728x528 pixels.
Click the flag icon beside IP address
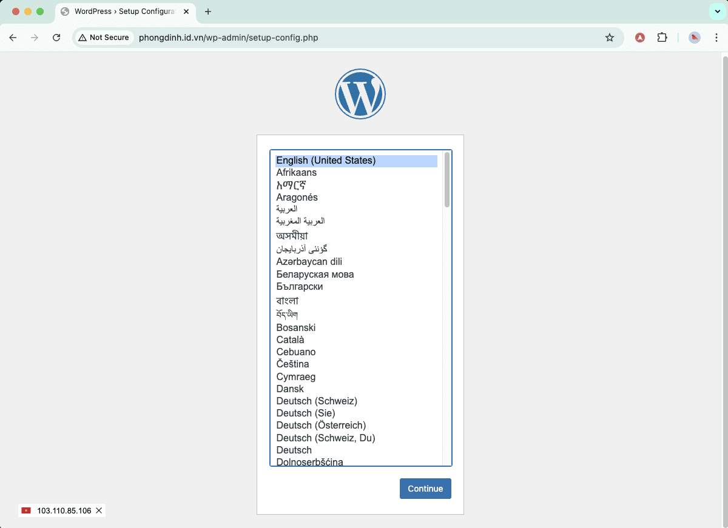(26, 510)
